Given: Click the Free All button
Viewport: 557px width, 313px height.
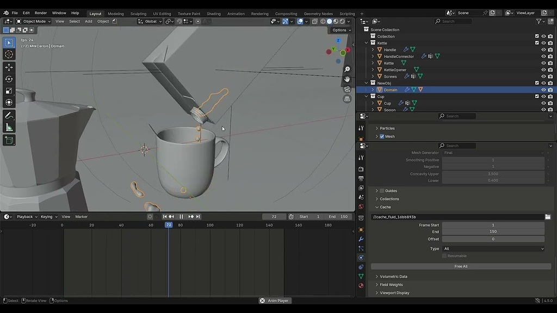Looking at the screenshot, I should [461, 266].
